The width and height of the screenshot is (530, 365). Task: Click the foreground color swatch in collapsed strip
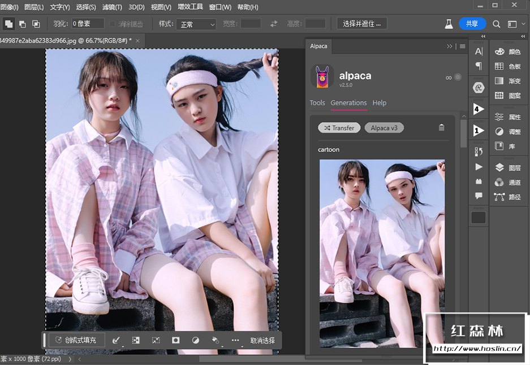point(479,217)
